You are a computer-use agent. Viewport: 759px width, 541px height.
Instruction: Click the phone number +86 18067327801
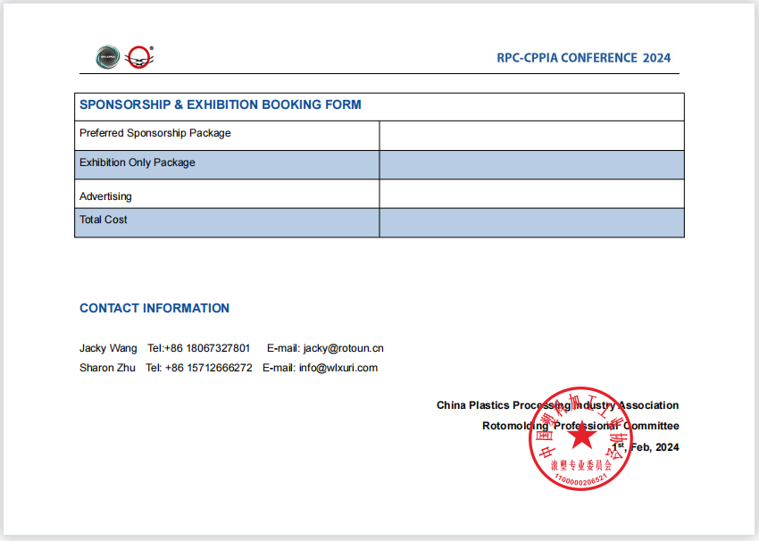coord(207,348)
